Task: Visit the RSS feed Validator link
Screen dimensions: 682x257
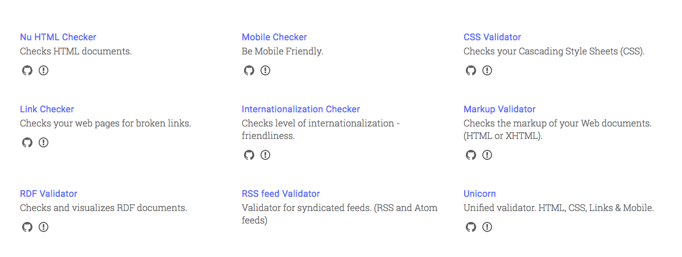Action: [281, 193]
